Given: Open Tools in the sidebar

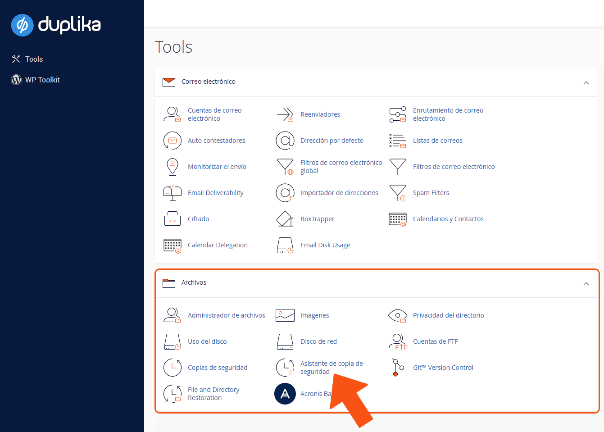Looking at the screenshot, I should coord(34,59).
